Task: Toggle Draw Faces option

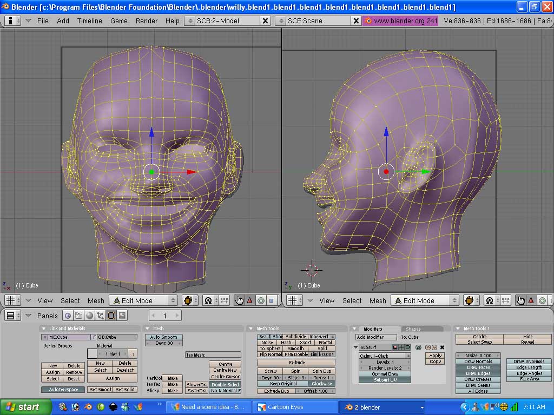Action: coord(478,367)
